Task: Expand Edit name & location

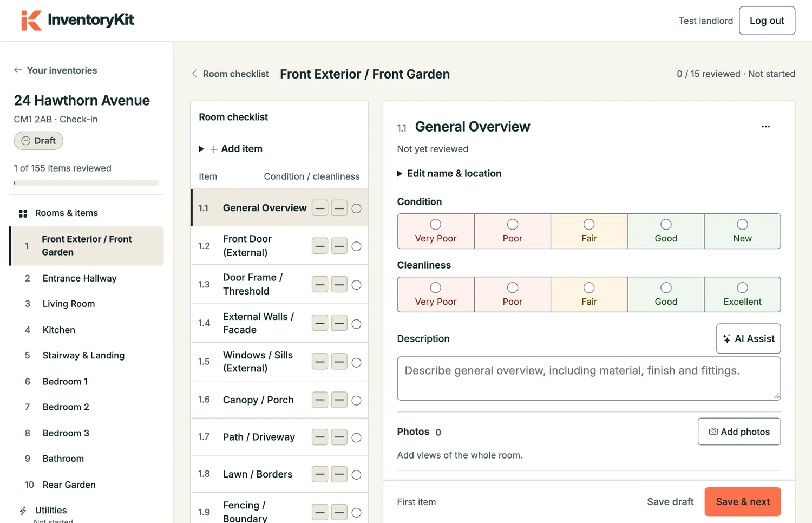Action: (x=449, y=174)
